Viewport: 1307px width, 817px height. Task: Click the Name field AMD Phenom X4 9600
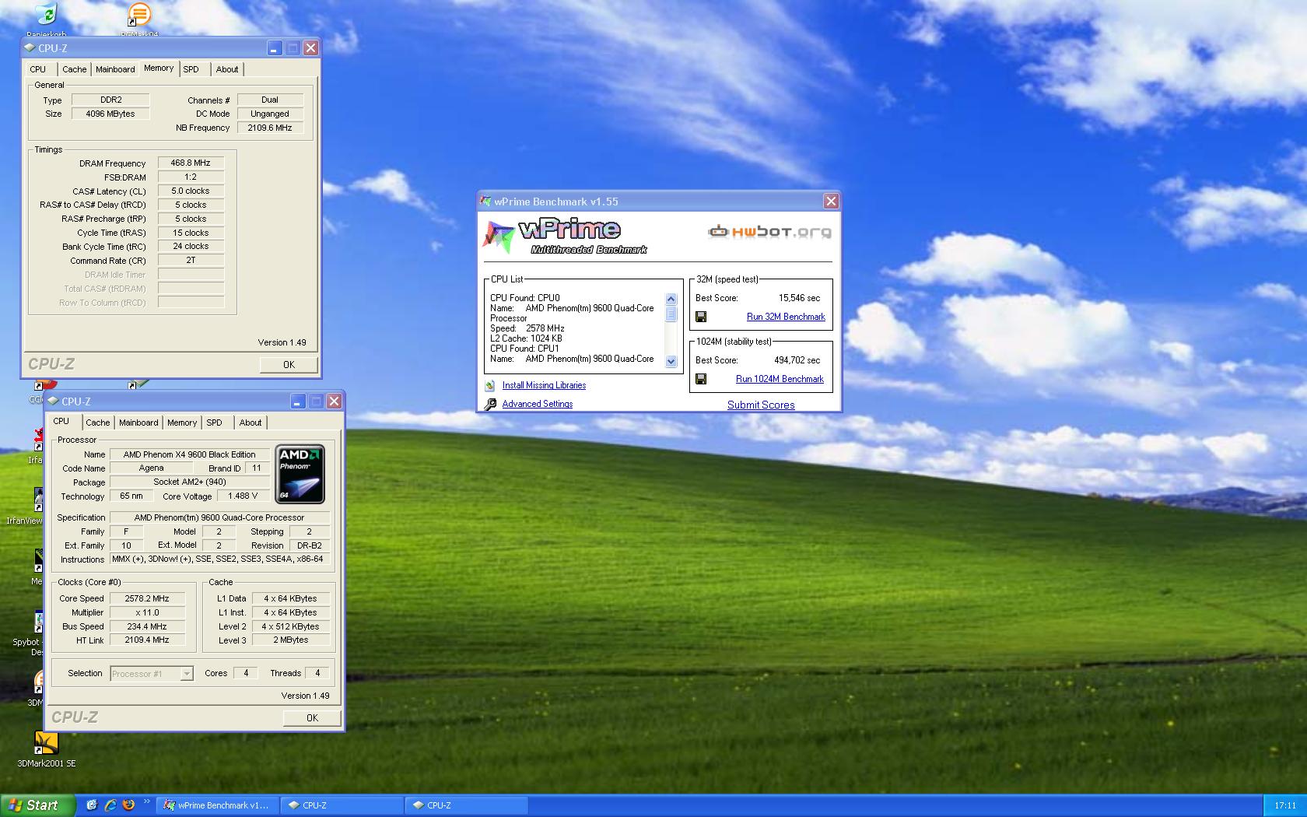(189, 454)
